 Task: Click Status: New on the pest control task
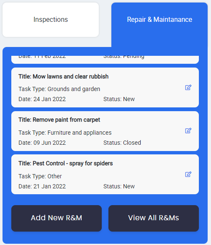(119, 186)
